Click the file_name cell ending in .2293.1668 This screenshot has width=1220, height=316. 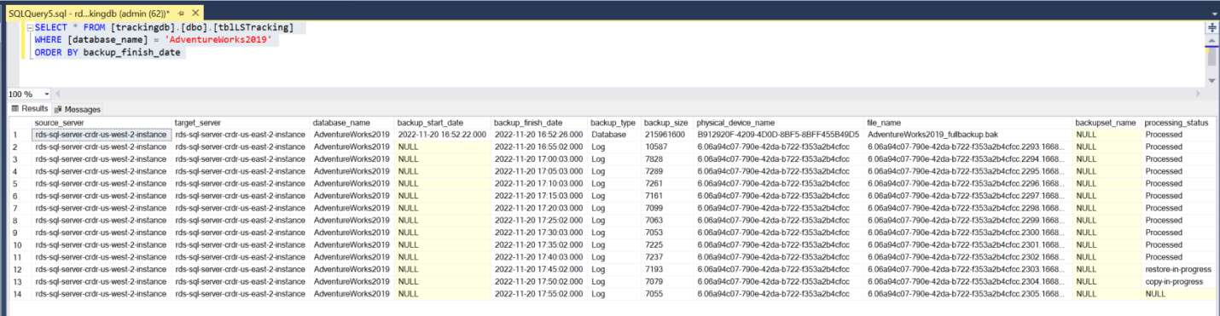[968, 147]
